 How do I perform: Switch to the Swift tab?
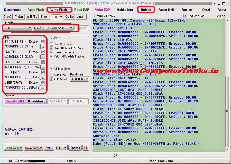[44, 17]
